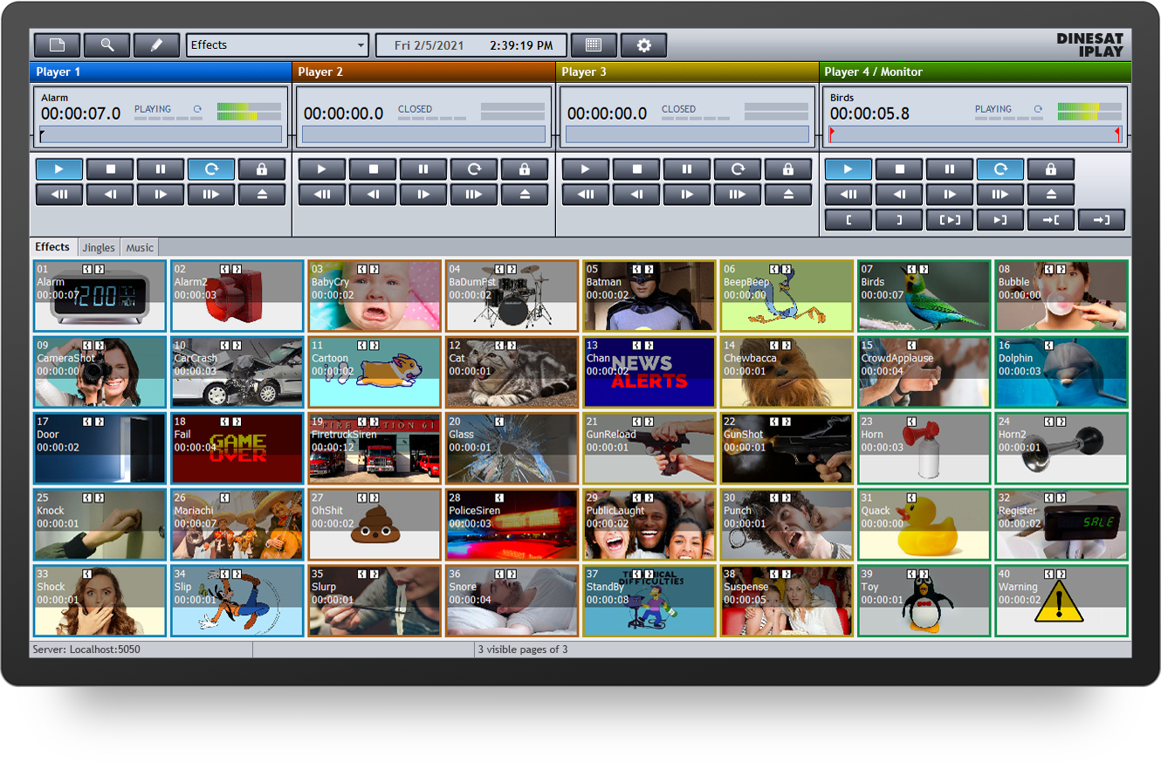Viewport: 1161px width, 763px height.
Task: Switch to the Jingles tab
Action: point(99,248)
